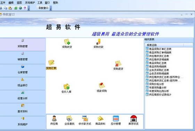Open report 业务员采购汇总表
The width and height of the screenshot is (195, 131).
157,70
